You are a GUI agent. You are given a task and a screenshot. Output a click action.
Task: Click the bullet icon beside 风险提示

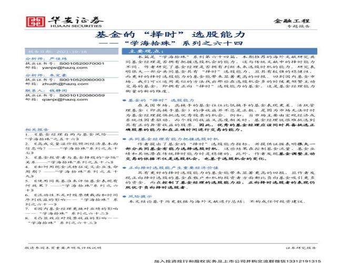point(123,196)
